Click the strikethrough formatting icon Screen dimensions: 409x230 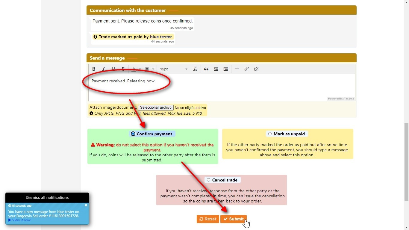tap(123, 69)
